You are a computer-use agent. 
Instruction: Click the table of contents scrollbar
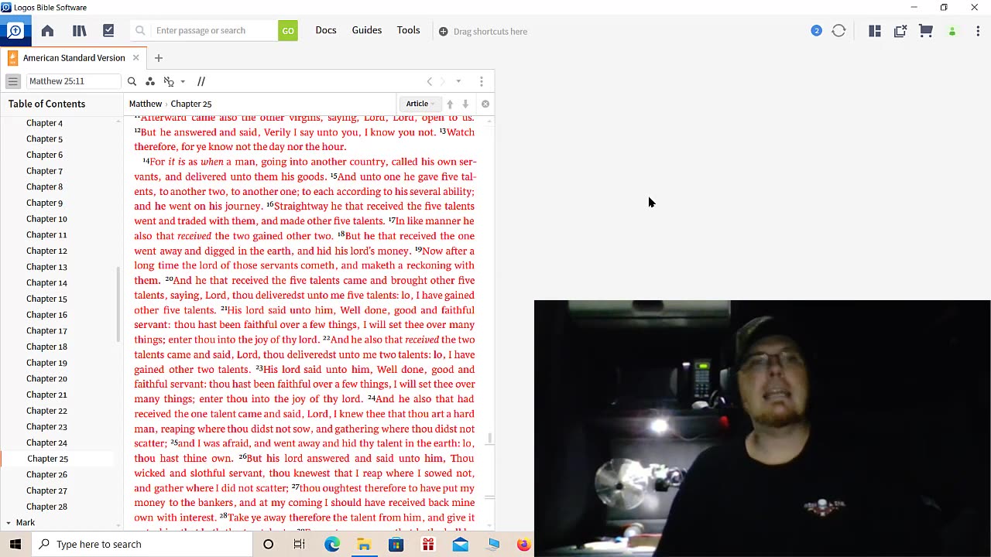coord(118,304)
